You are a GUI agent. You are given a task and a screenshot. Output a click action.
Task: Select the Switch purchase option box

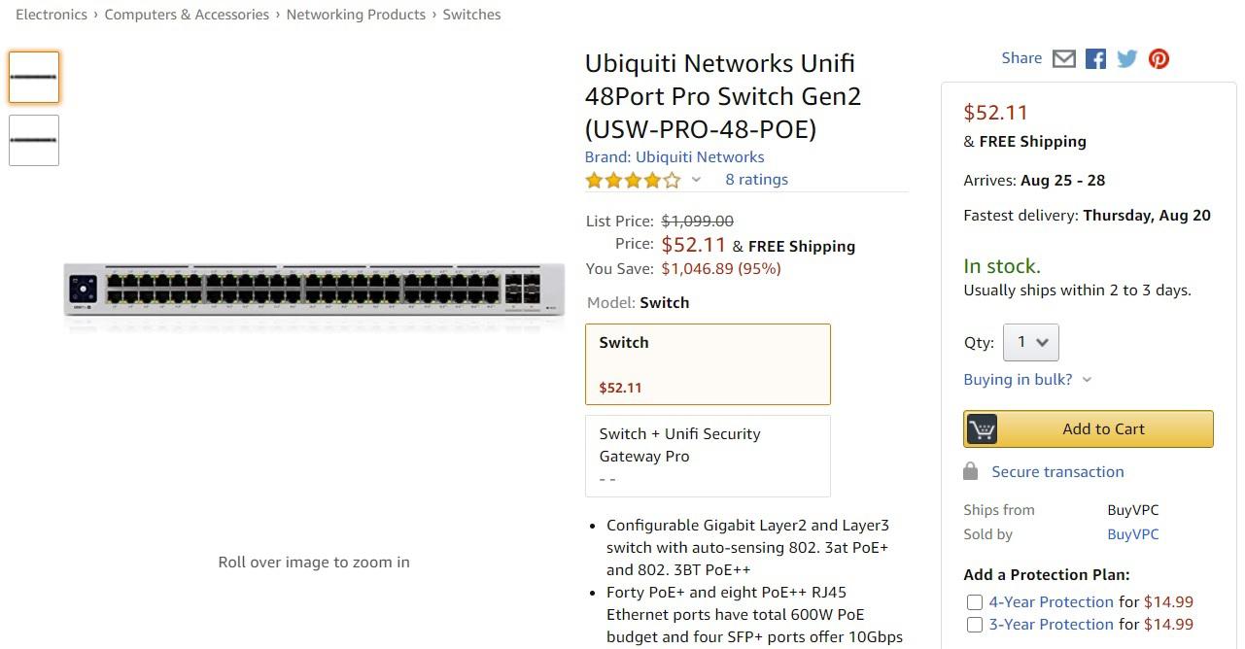tap(708, 363)
